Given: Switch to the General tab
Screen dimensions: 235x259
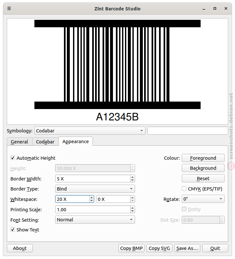Looking at the screenshot, I should coord(19,142).
